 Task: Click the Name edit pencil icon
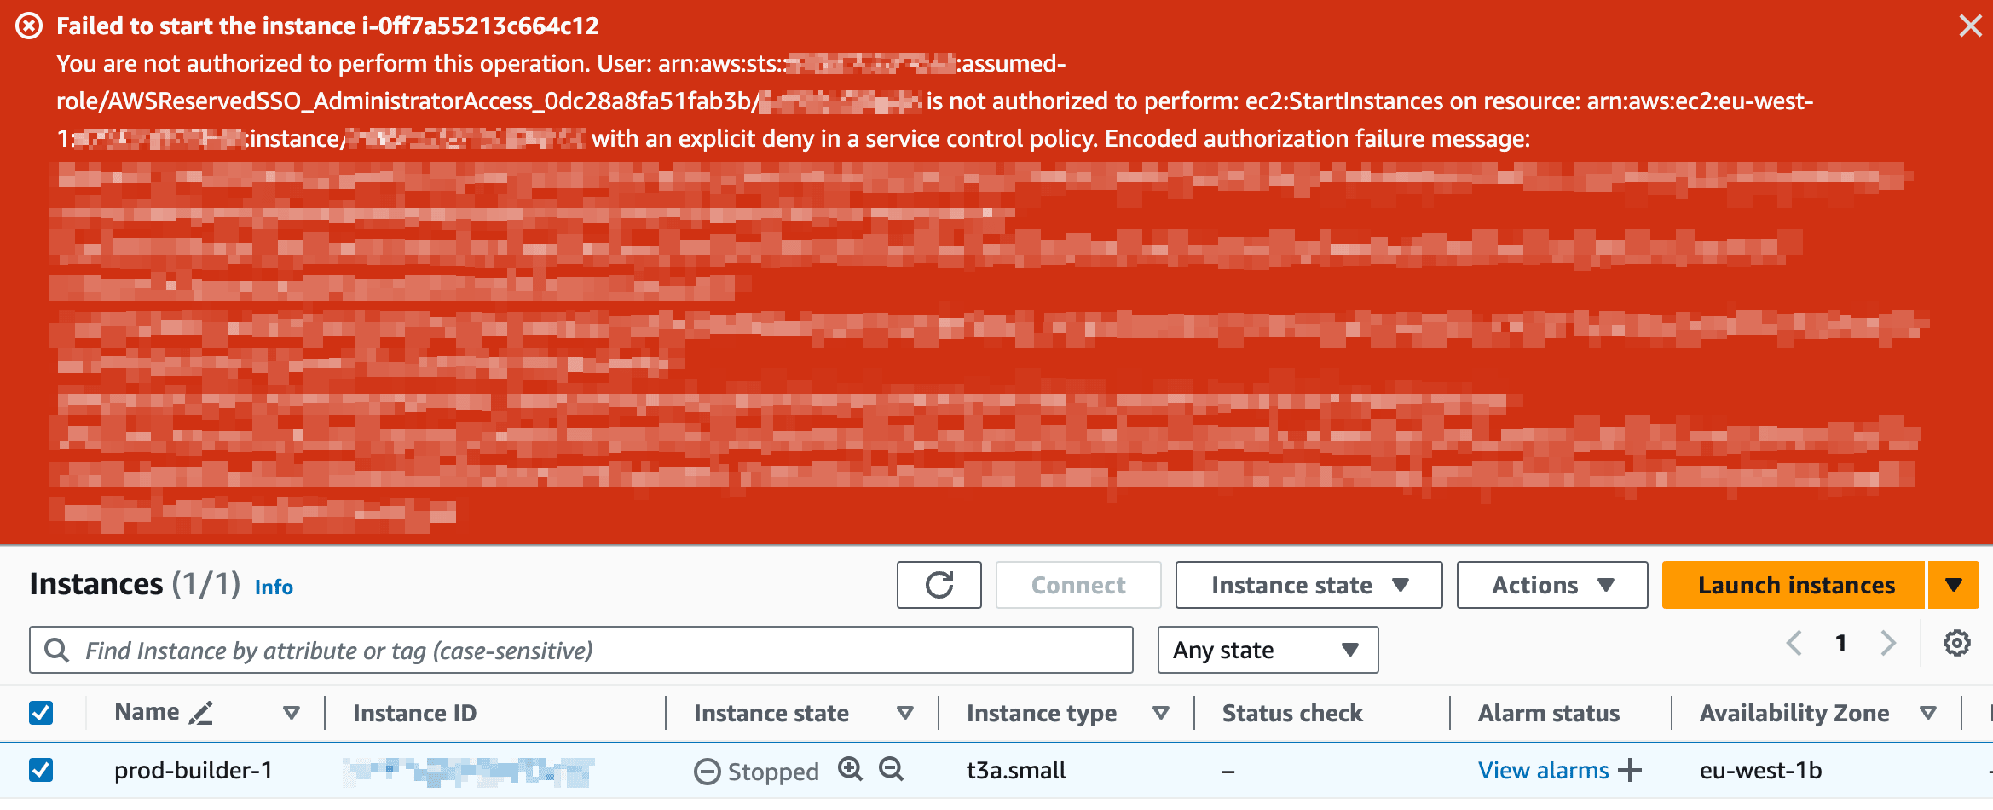click(200, 713)
